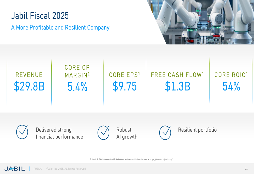Select the "$29.8B" revenue value
The width and height of the screenshot is (254, 174).
coord(29,86)
